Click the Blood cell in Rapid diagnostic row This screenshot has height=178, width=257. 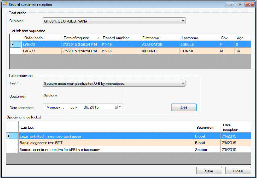tap(207, 142)
